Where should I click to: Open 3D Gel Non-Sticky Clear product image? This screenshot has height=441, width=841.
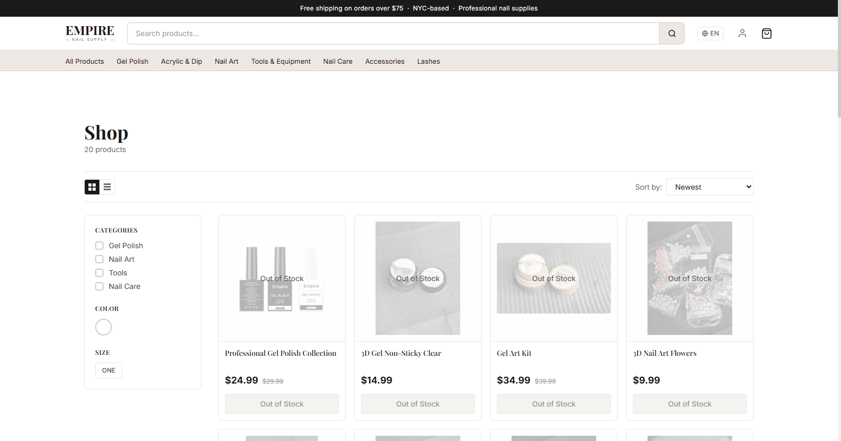pyautogui.click(x=418, y=278)
